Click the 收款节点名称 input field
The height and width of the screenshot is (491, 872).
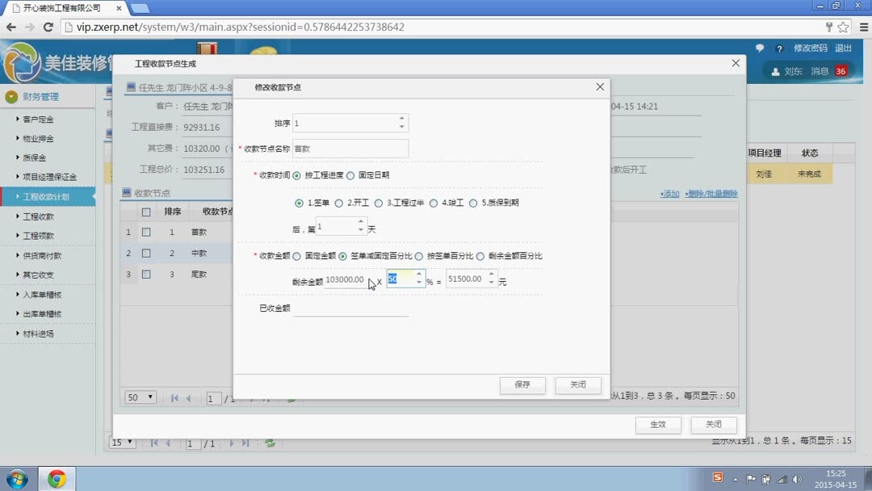click(x=350, y=149)
